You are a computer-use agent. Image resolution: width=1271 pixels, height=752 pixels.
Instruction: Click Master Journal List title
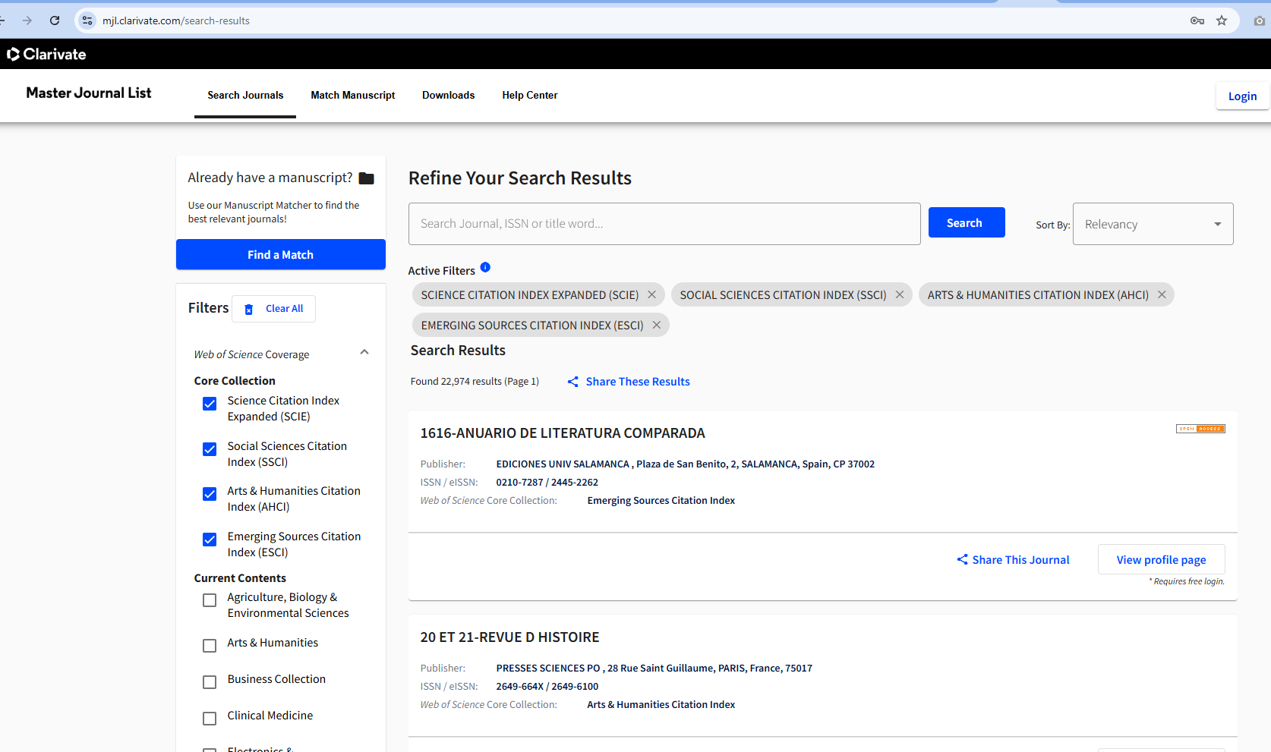89,93
